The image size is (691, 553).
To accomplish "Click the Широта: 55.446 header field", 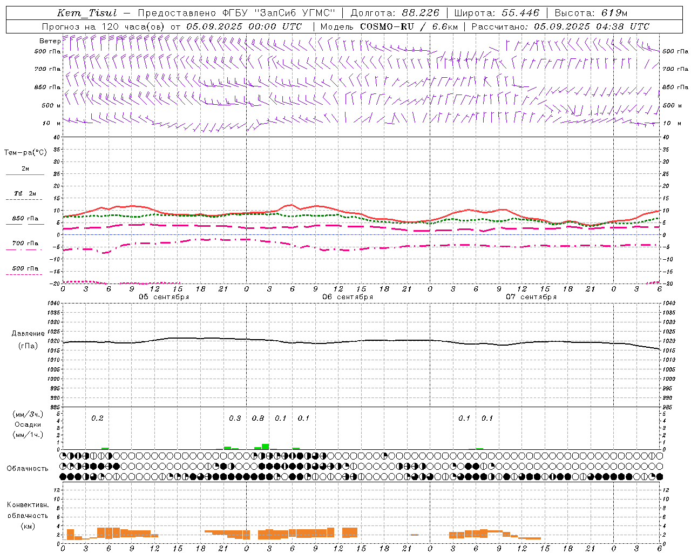I will coord(497,13).
